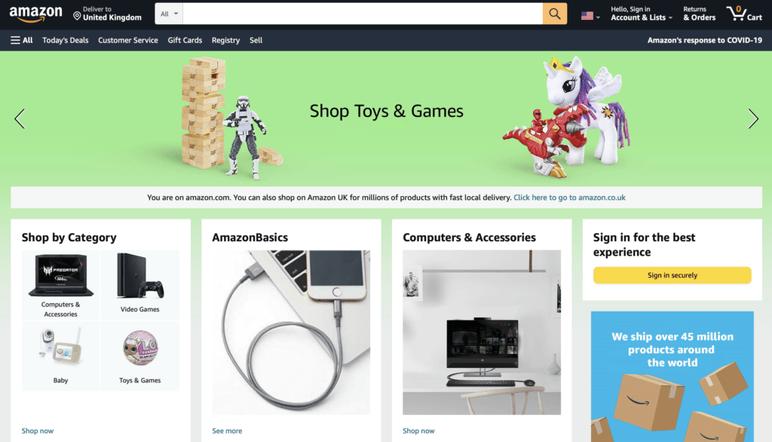
Task: Follow the link to amazon.co.uk
Action: click(x=569, y=198)
